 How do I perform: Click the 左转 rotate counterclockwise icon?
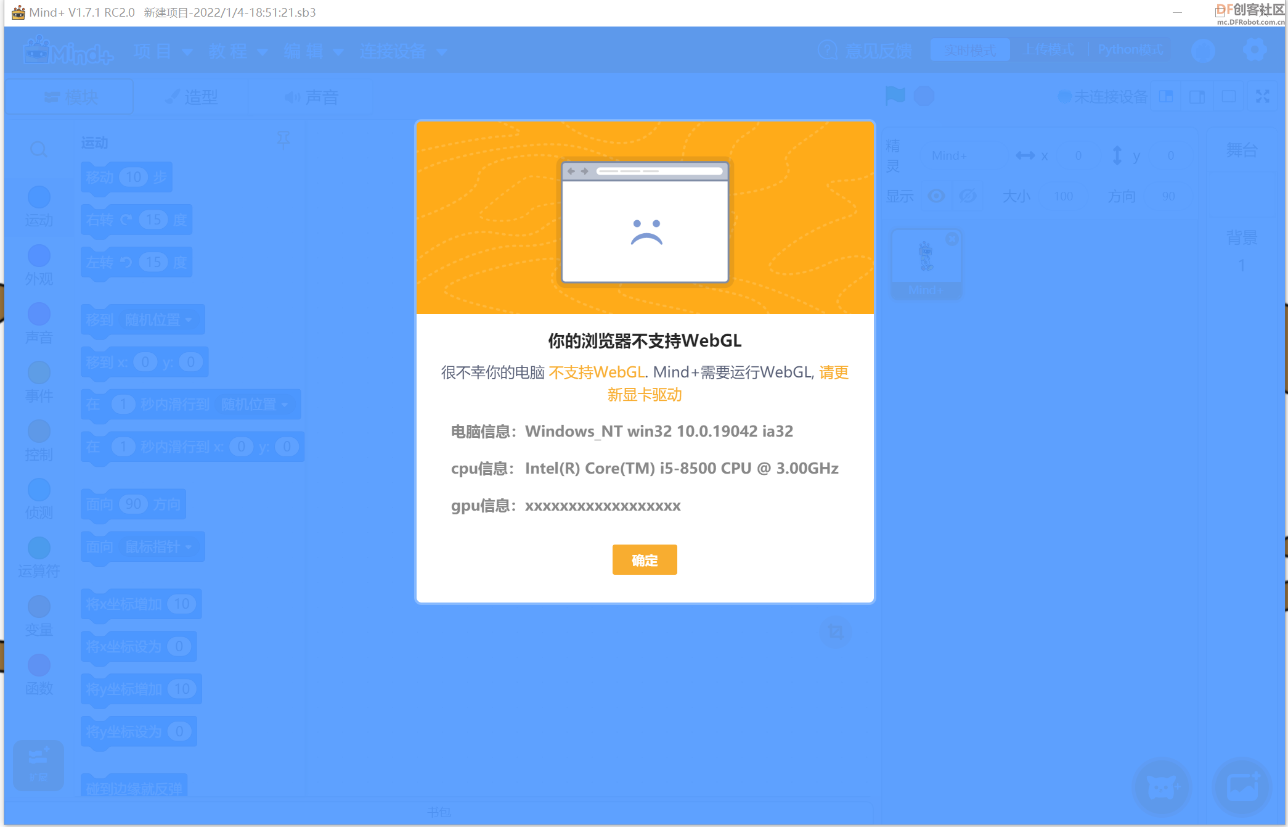click(x=126, y=262)
